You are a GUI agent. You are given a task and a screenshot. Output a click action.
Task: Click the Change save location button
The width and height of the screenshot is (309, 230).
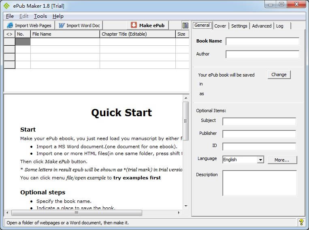pyautogui.click(x=279, y=75)
